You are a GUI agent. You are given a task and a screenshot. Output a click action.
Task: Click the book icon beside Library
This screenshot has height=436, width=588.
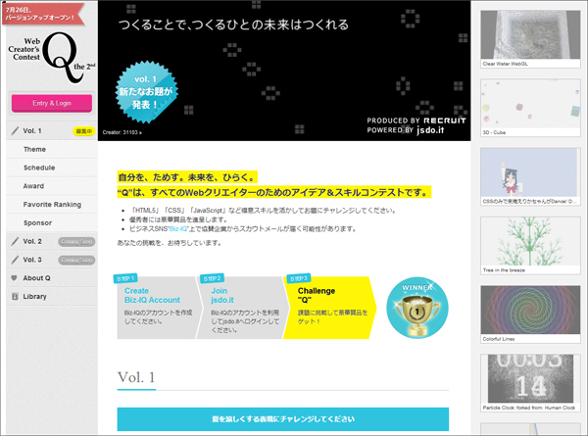pos(15,296)
